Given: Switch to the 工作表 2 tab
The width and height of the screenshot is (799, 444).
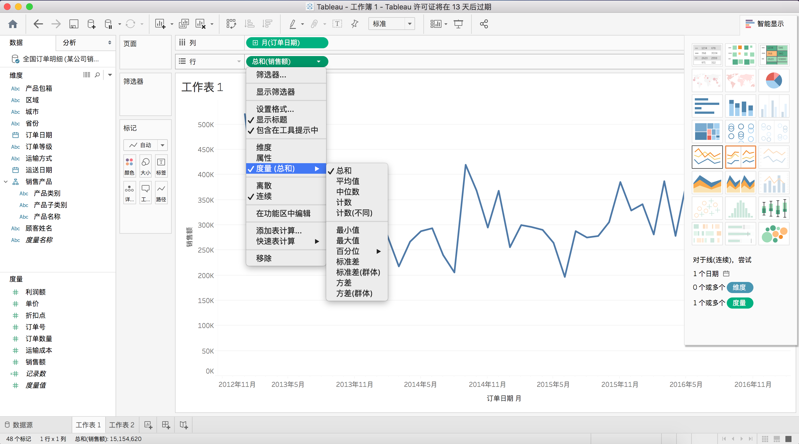Looking at the screenshot, I should [x=122, y=425].
